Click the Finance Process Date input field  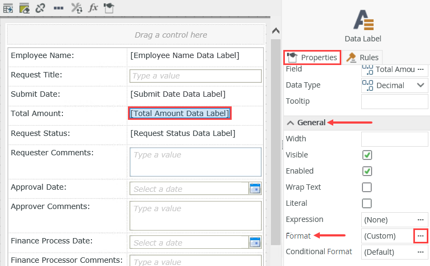point(189,242)
